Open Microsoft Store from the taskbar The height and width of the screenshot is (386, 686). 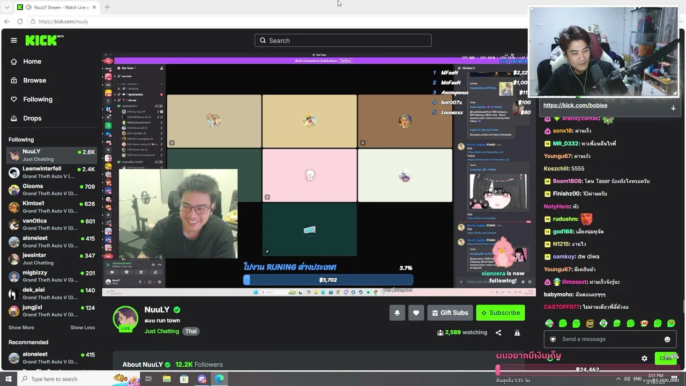click(184, 379)
